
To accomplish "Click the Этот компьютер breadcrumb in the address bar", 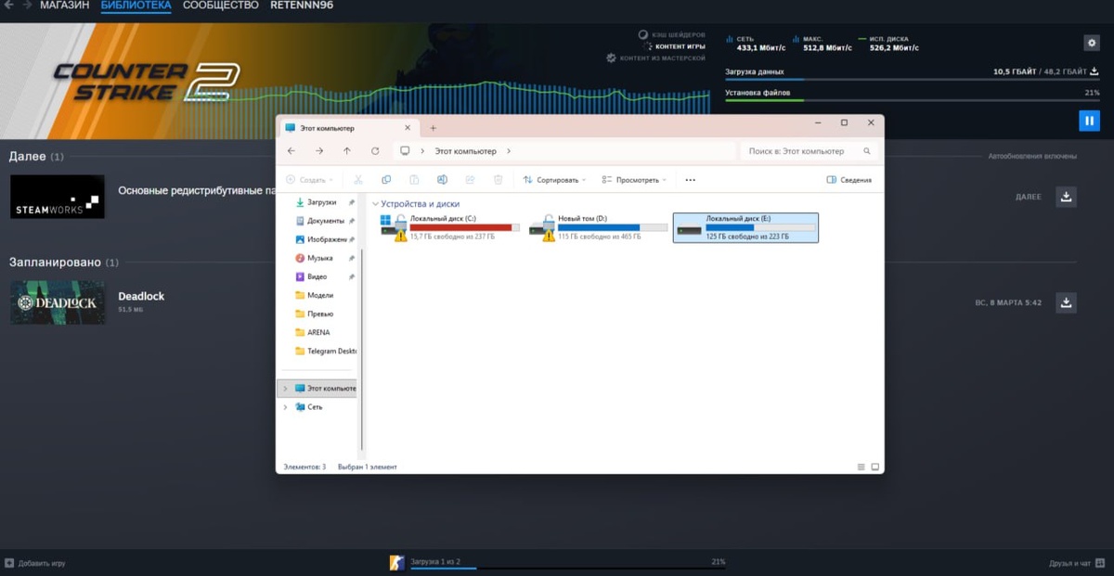I will (466, 151).
